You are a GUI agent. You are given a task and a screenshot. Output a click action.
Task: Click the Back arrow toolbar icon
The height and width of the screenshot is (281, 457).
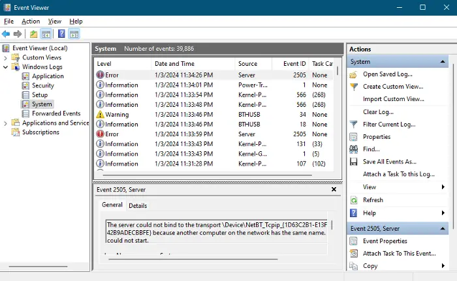pos(6,34)
